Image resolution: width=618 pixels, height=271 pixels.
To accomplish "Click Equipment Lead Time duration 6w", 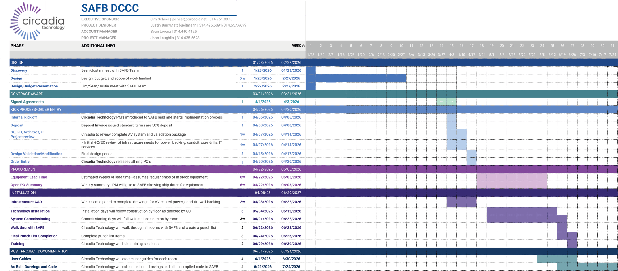I will [x=243, y=177].
